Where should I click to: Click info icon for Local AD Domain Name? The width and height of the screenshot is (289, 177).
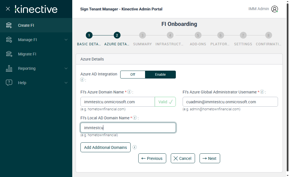(x=135, y=118)
